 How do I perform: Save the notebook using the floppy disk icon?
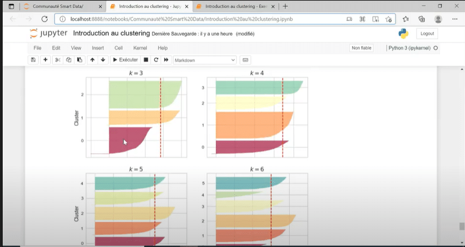pos(33,60)
